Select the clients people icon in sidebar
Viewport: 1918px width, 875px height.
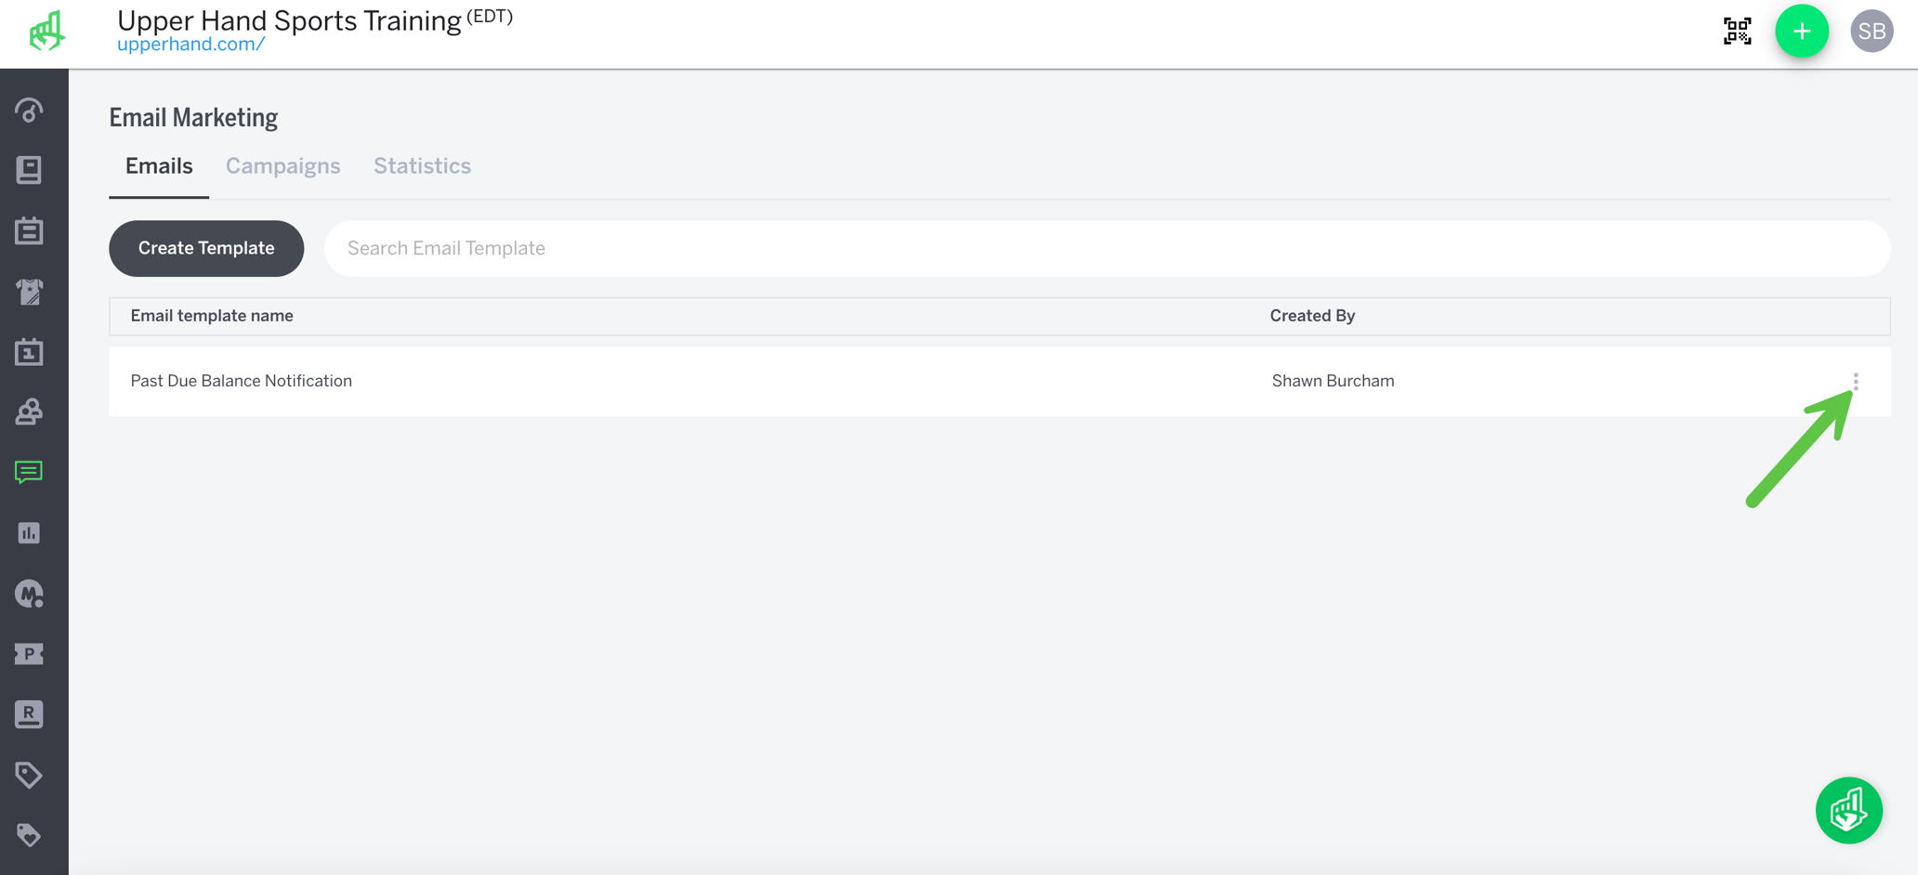coord(30,412)
